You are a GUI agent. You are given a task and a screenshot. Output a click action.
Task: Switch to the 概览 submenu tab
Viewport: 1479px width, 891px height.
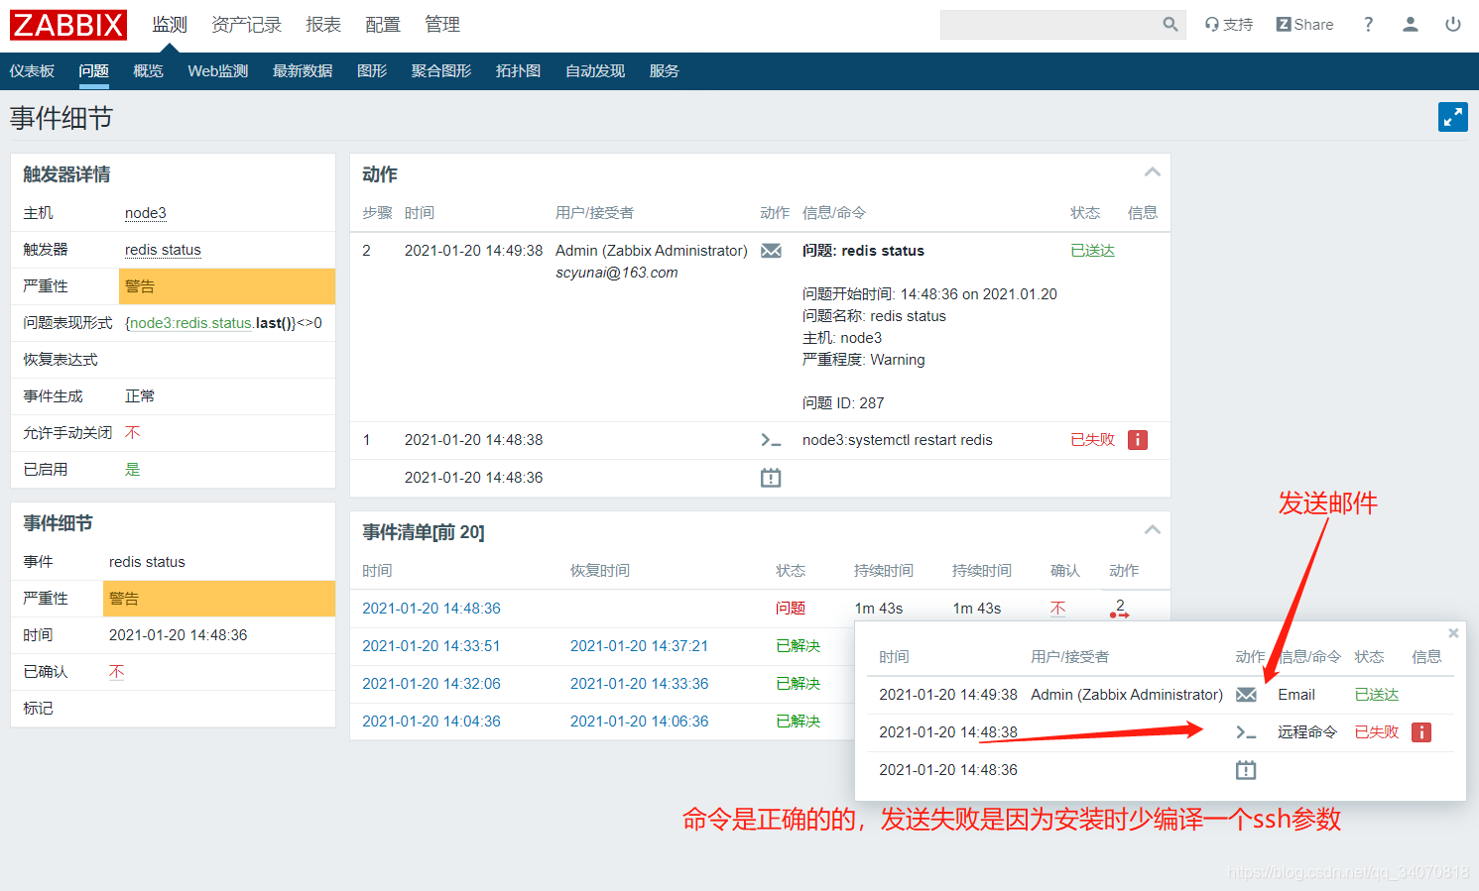pos(149,71)
